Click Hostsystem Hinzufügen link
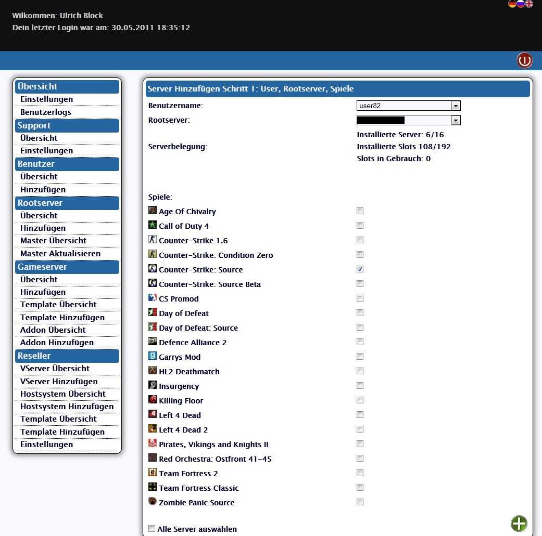Viewport: 542px width, 536px height. [x=67, y=407]
